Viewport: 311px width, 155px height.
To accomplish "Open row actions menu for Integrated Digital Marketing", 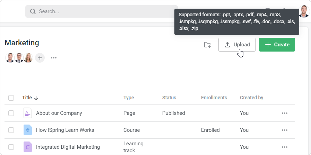I will [x=285, y=147].
